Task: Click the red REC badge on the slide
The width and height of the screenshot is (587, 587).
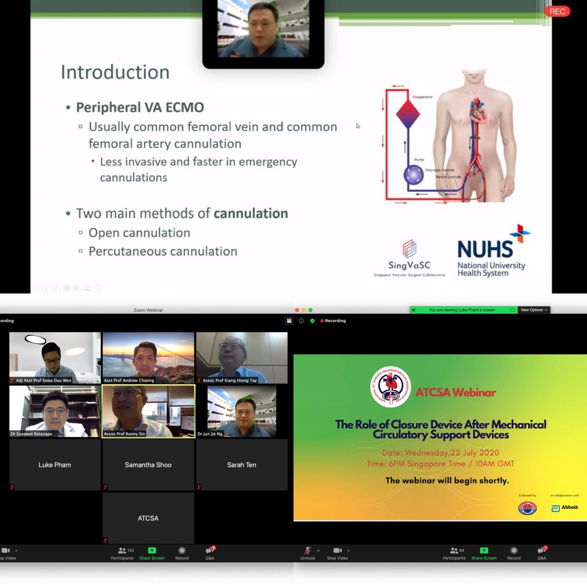Action: click(557, 11)
